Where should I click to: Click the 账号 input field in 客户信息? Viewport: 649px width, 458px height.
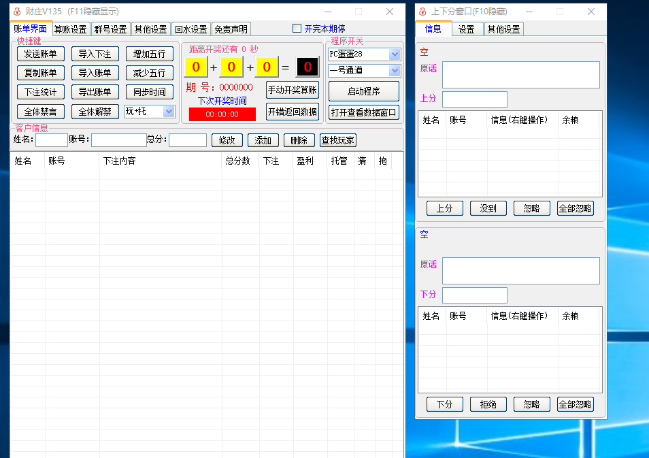[118, 140]
